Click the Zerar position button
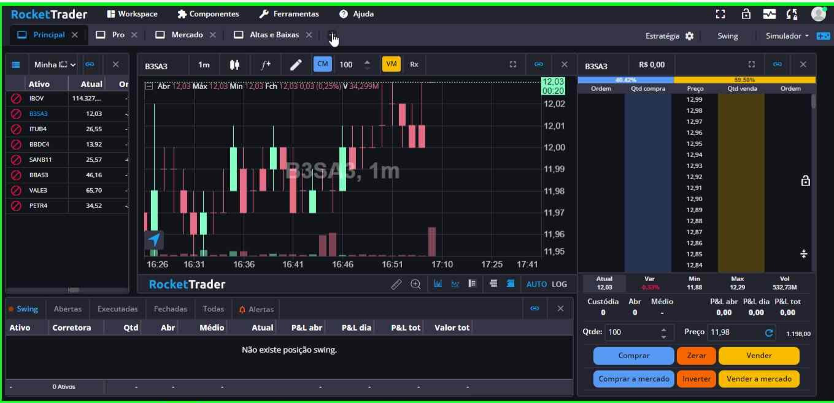Screen dimensions: 834x403 point(697,356)
